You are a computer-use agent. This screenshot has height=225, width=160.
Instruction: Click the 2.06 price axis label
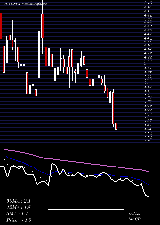coord(148,57)
